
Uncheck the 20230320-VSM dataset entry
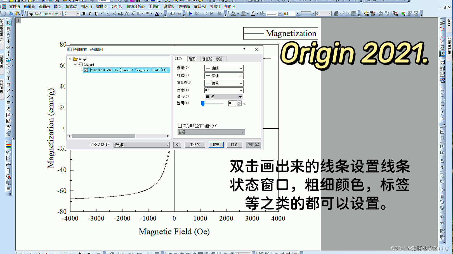[86, 70]
